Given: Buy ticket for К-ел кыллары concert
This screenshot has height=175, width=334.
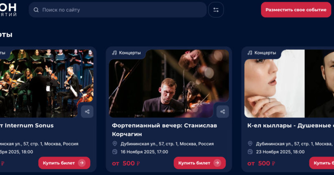Looking at the screenshot, I should click(x=321, y=163).
